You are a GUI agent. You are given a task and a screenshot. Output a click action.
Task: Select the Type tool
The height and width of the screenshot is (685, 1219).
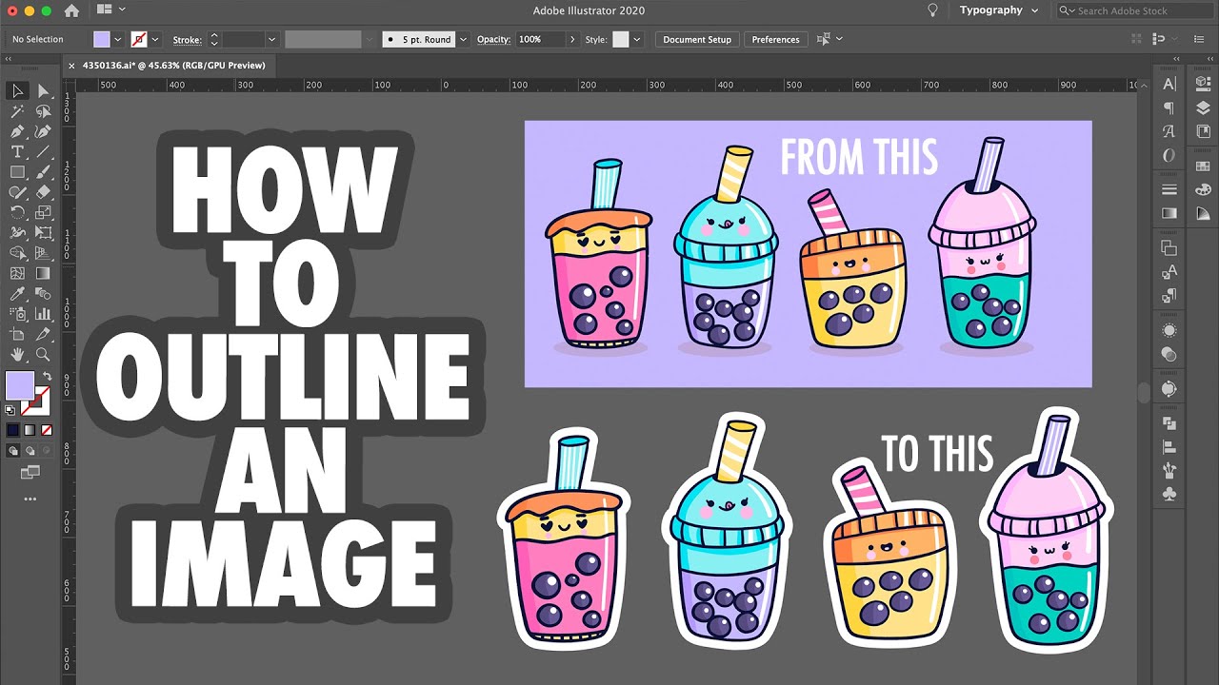17,152
